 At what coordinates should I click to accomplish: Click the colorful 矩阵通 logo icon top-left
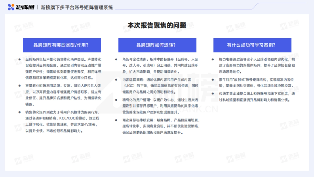point(11,7)
